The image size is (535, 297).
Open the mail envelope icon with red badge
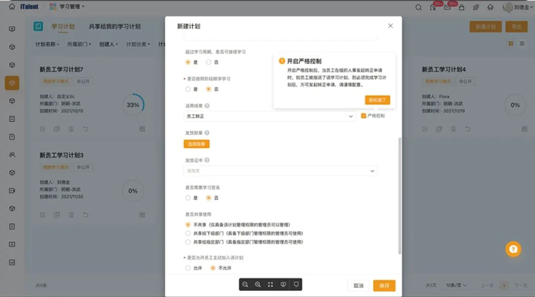coord(448,8)
